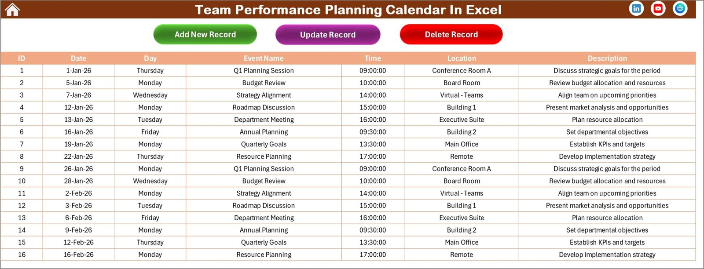Image resolution: width=704 pixels, height=269 pixels.
Task: Click the 14:00:00 time cell for Strategy Alignment
Action: 373,95
